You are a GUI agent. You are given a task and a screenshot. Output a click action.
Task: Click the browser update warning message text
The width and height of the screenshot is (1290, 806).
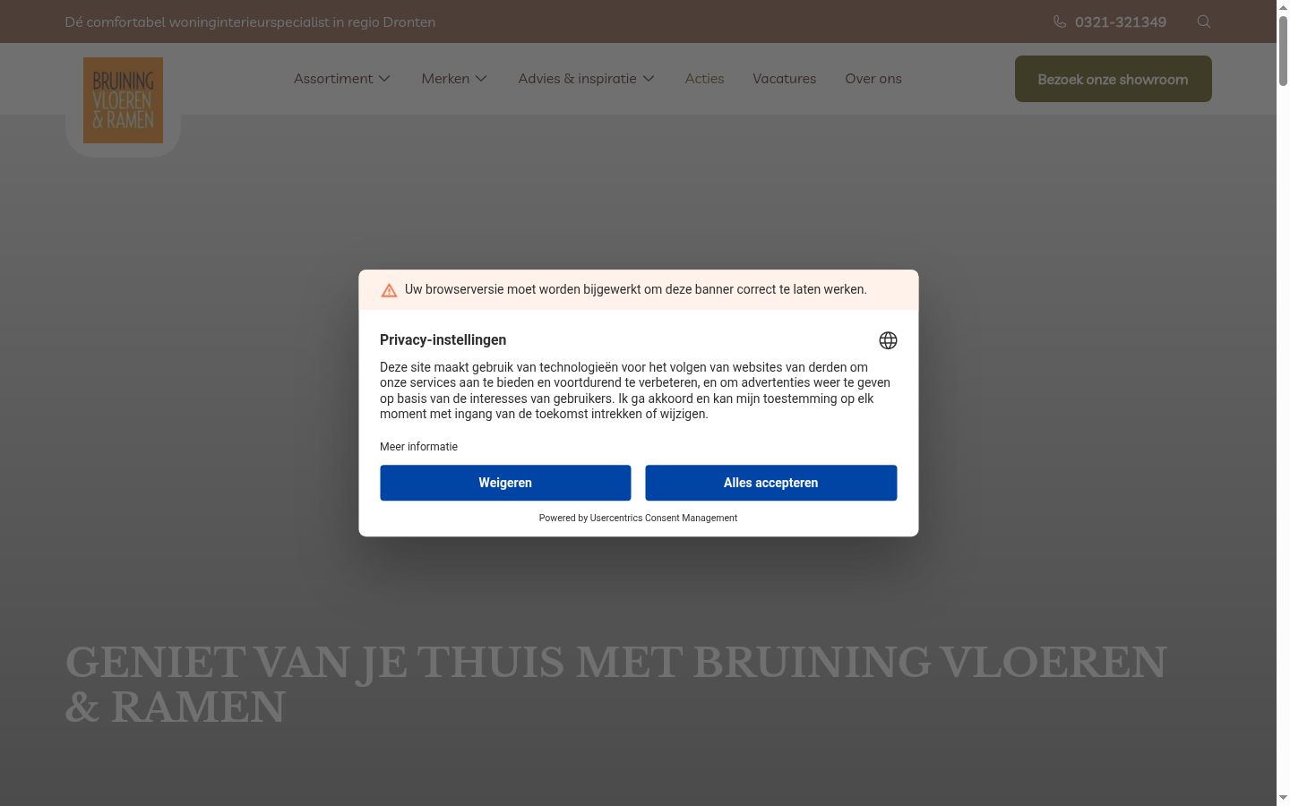[x=635, y=289]
